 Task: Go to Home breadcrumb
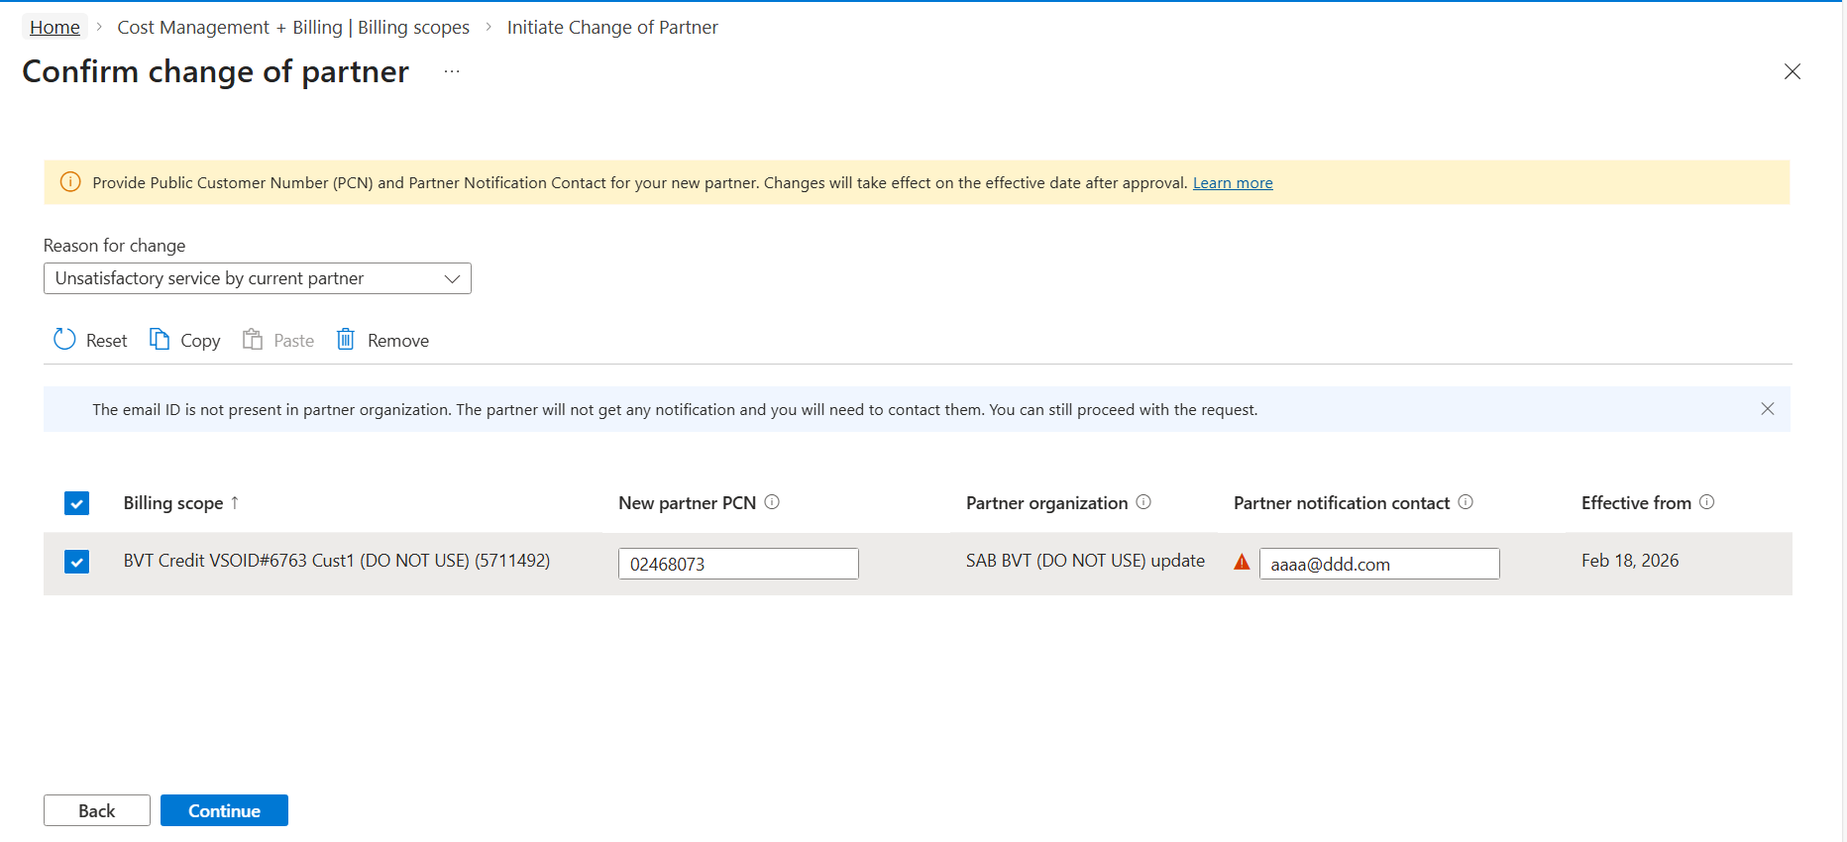[x=54, y=28]
